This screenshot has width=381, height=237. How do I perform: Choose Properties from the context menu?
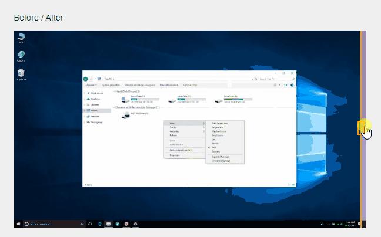coord(185,155)
